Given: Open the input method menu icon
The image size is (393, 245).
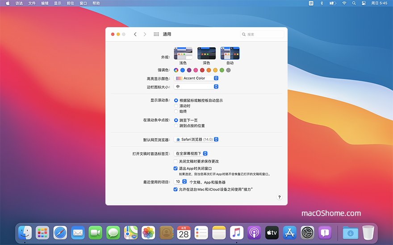Looking at the screenshot, I should click(311, 3).
